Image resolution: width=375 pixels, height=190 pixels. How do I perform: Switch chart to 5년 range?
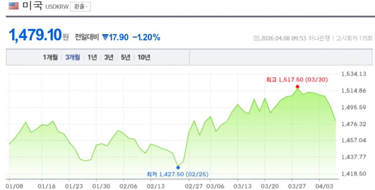pos(125,57)
